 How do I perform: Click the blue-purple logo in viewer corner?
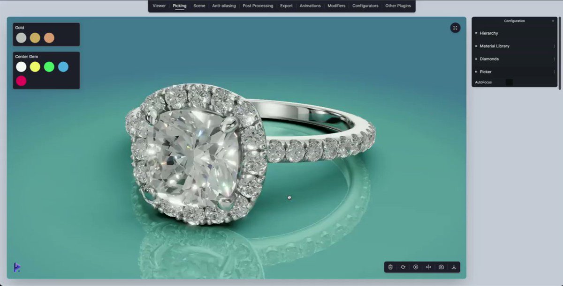(17, 267)
